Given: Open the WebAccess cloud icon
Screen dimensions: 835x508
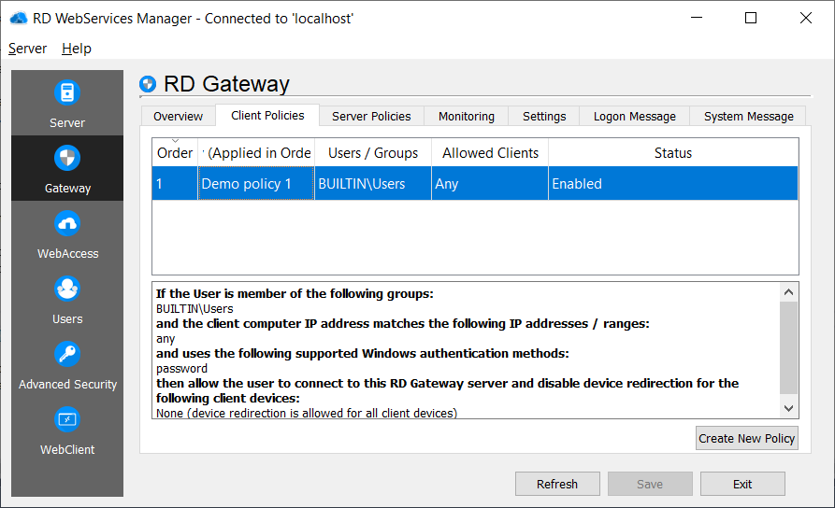Looking at the screenshot, I should click(67, 224).
